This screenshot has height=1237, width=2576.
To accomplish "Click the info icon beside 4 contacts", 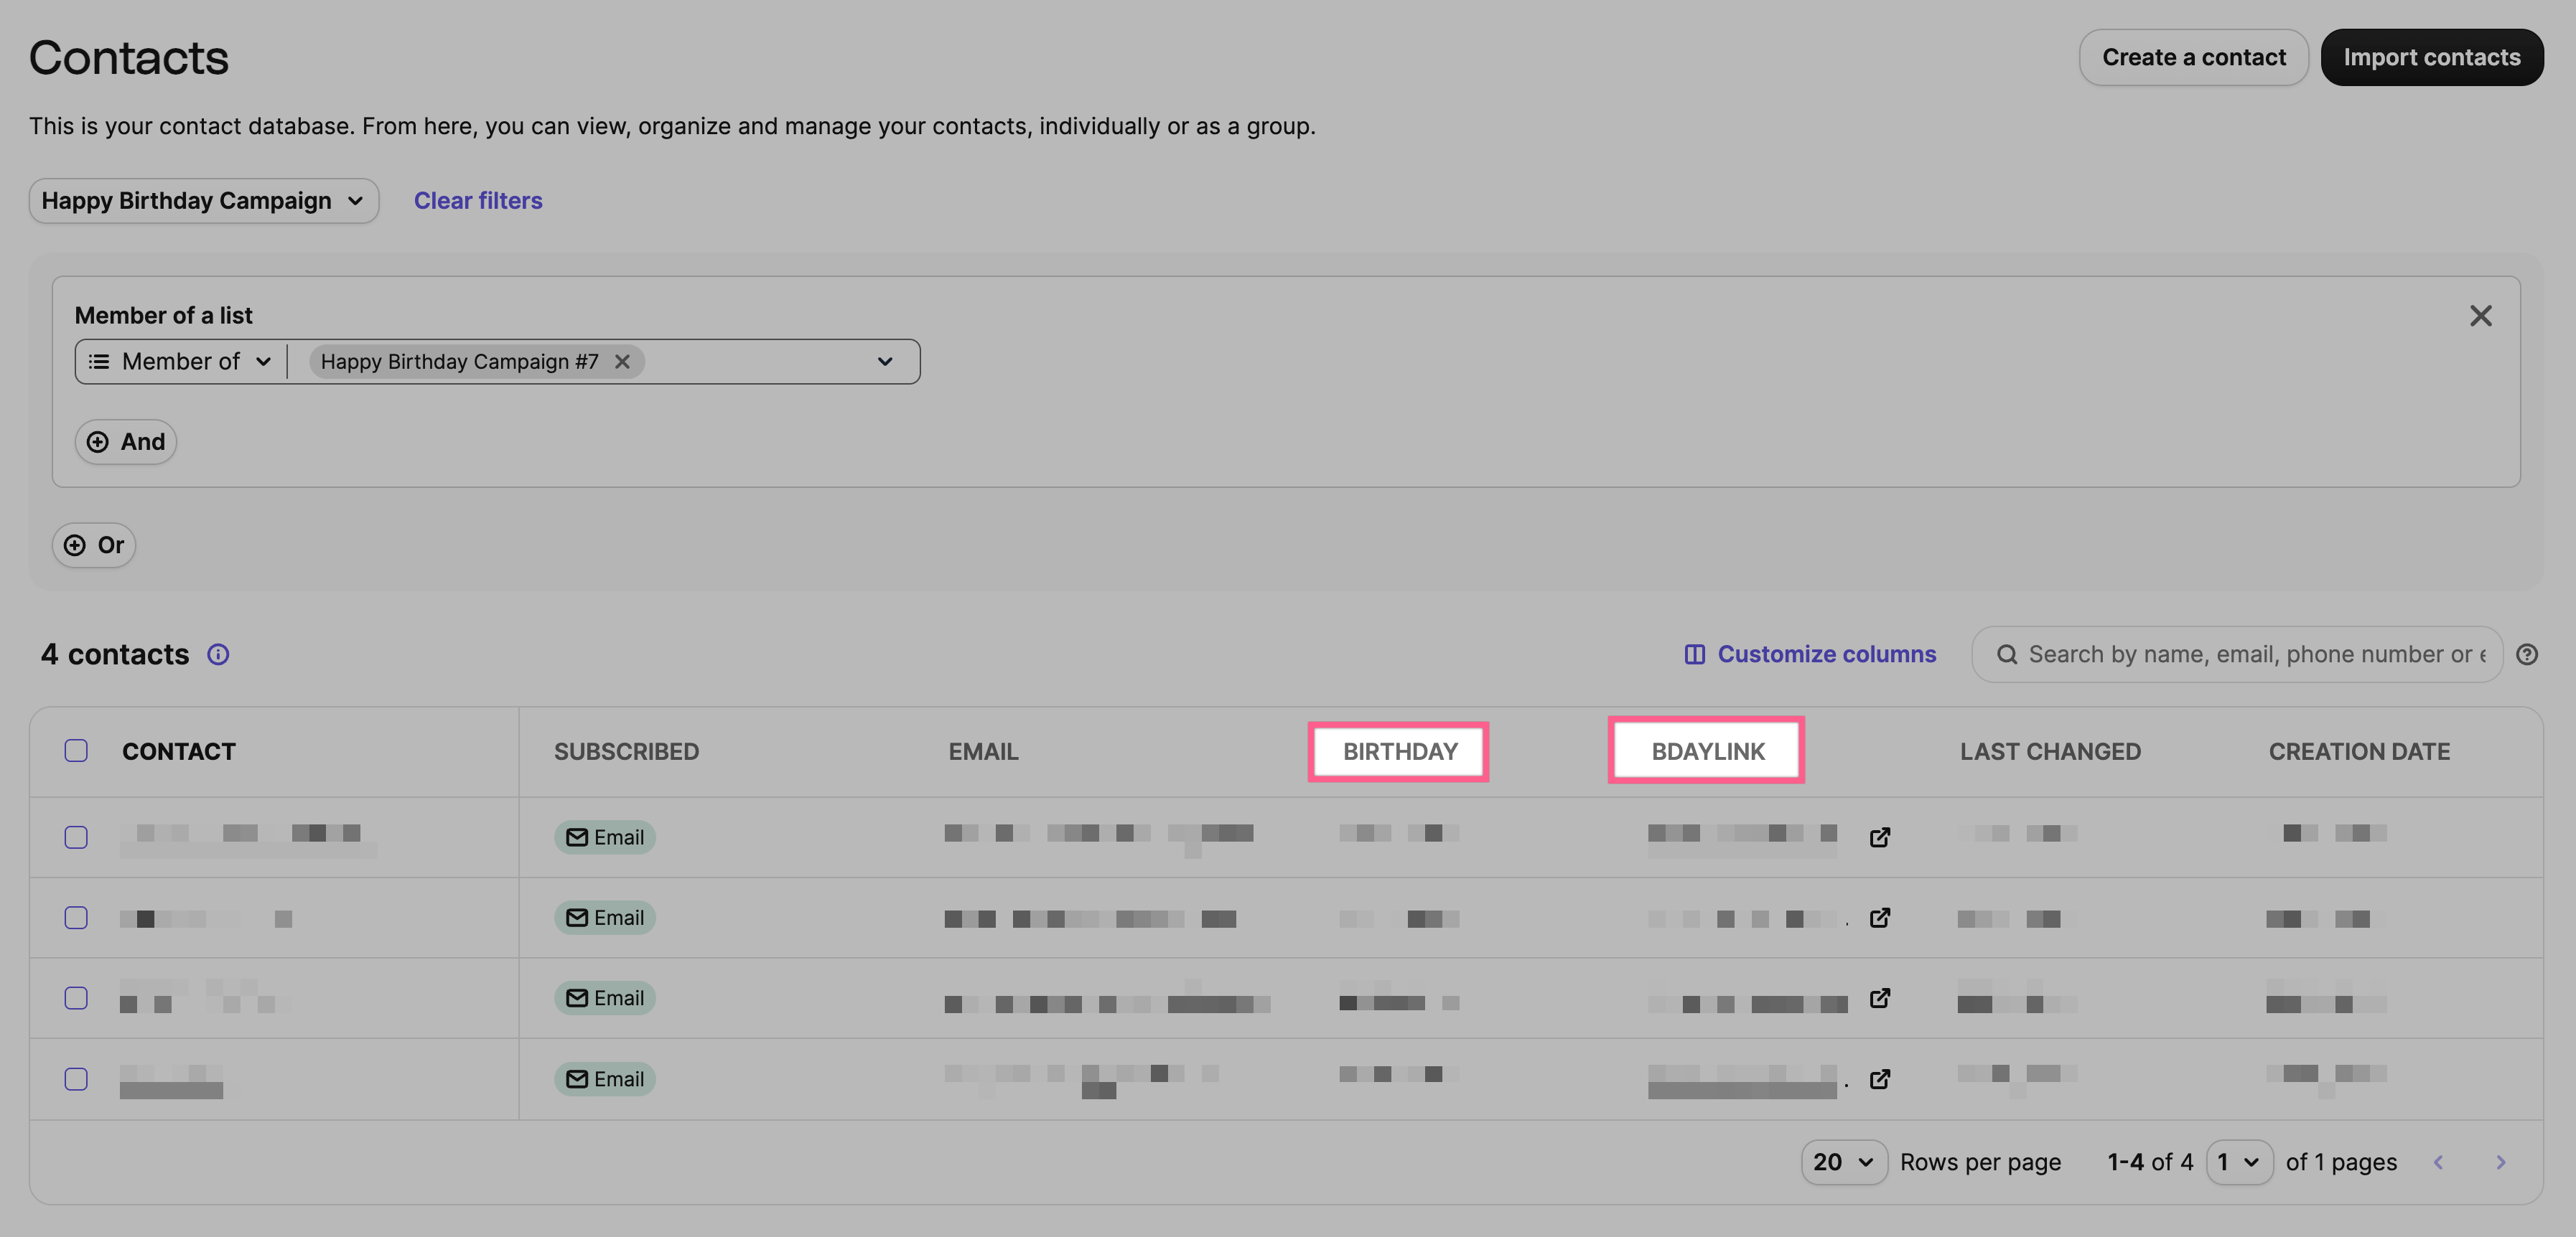I will point(218,654).
